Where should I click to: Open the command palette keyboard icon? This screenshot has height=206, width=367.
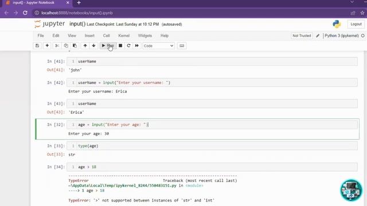(182, 46)
